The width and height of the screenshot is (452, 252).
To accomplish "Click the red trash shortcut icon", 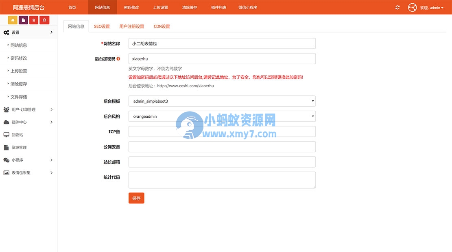I will (33, 19).
